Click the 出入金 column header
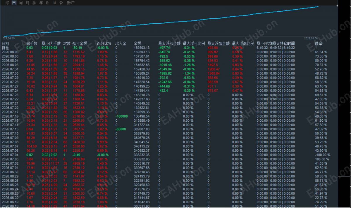This screenshot has width=351, height=208. click(121, 43)
